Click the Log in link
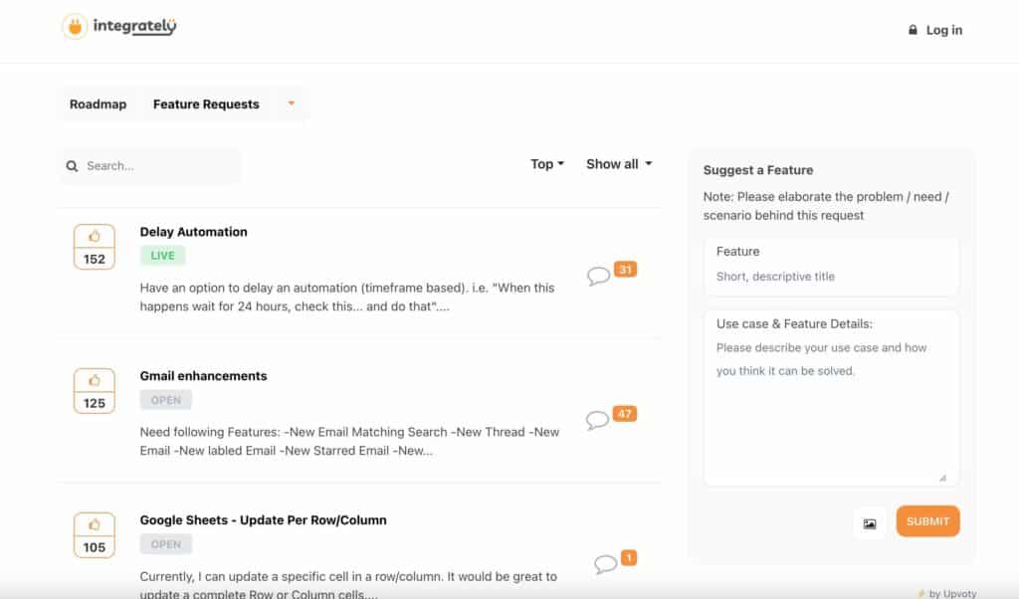This screenshot has width=1019, height=599. [943, 31]
